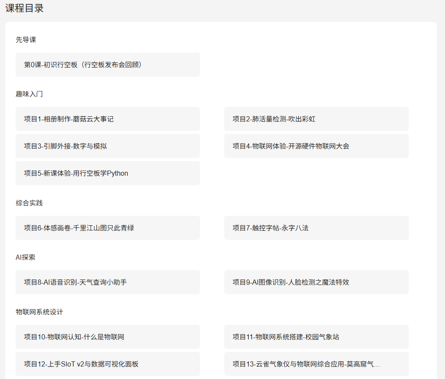Open 项目1-相册制作-蘑菇云大事记
This screenshot has width=445, height=379.
tap(107, 119)
